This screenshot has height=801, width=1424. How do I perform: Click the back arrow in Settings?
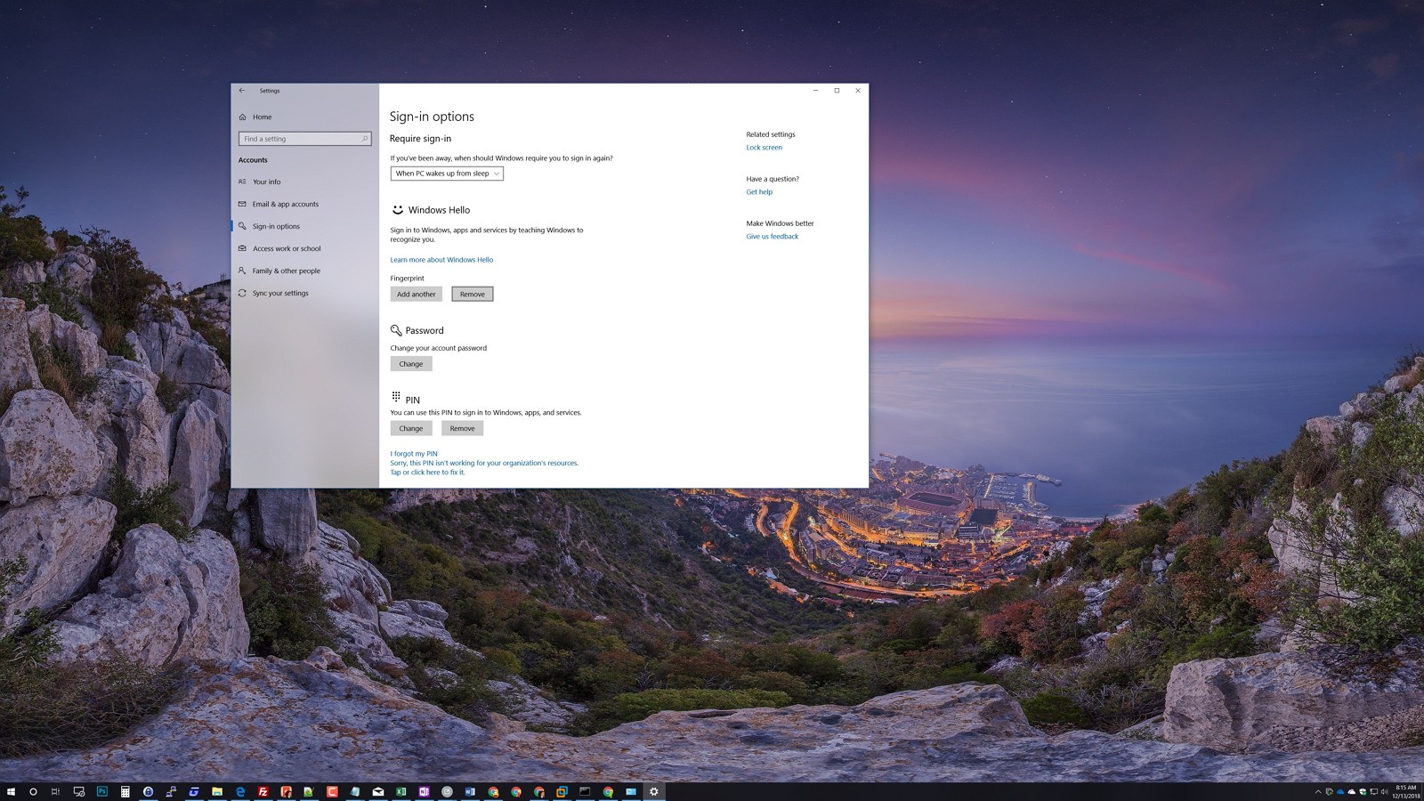pyautogui.click(x=241, y=90)
